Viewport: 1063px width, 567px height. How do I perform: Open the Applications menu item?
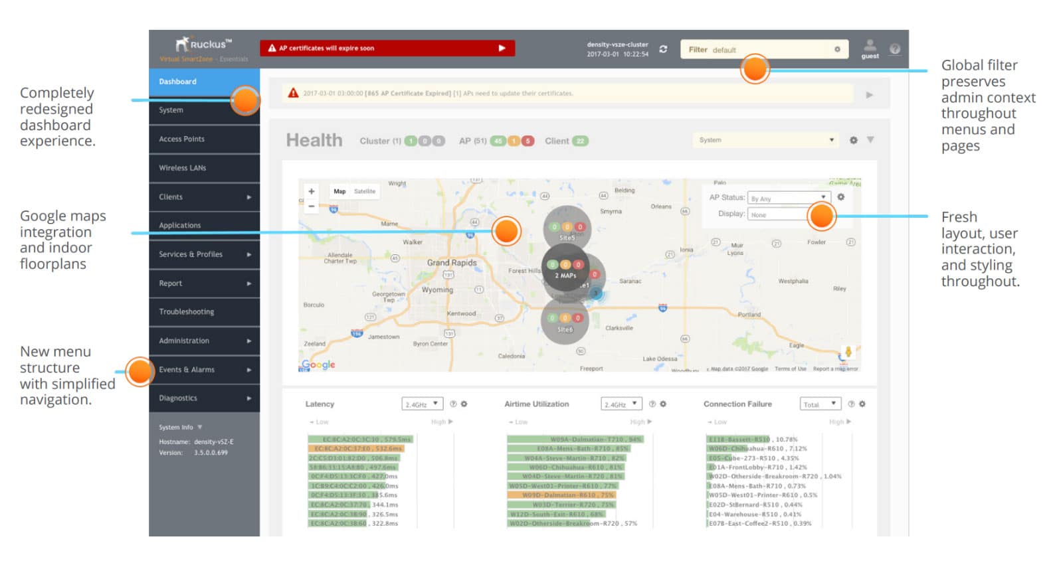click(205, 226)
